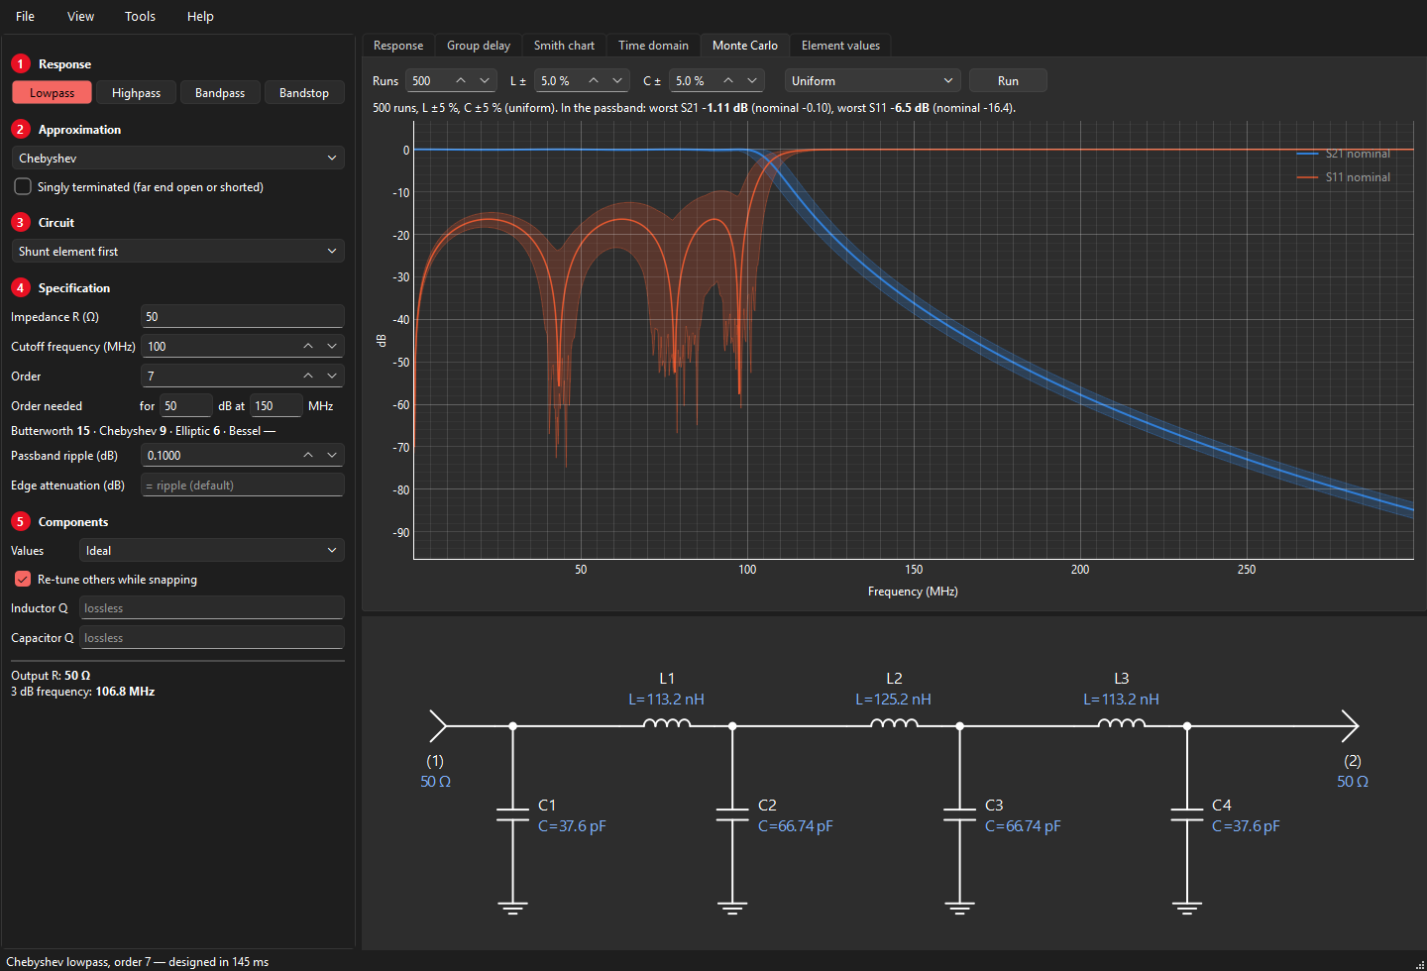
Task: Select the Lowpass response type
Action: (x=52, y=92)
